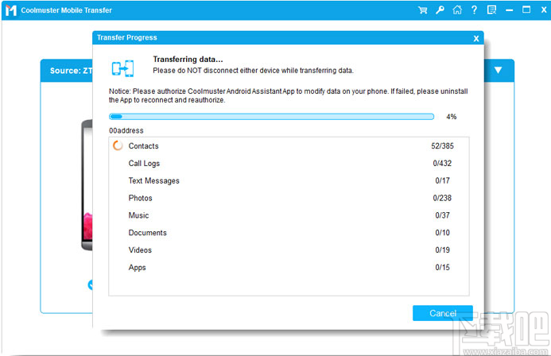The image size is (551, 356).
Task: Close the Transfer Progress dialog
Action: tap(476, 38)
